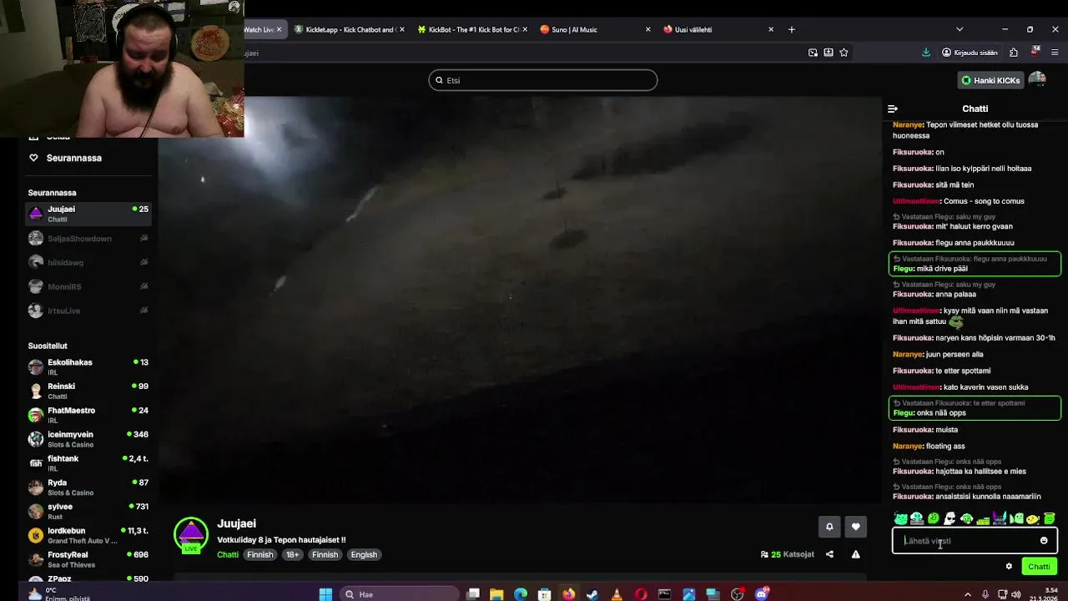This screenshot has height=601, width=1068.
Task: Open offline channel MonniRS in sidebar
Action: coord(88,286)
